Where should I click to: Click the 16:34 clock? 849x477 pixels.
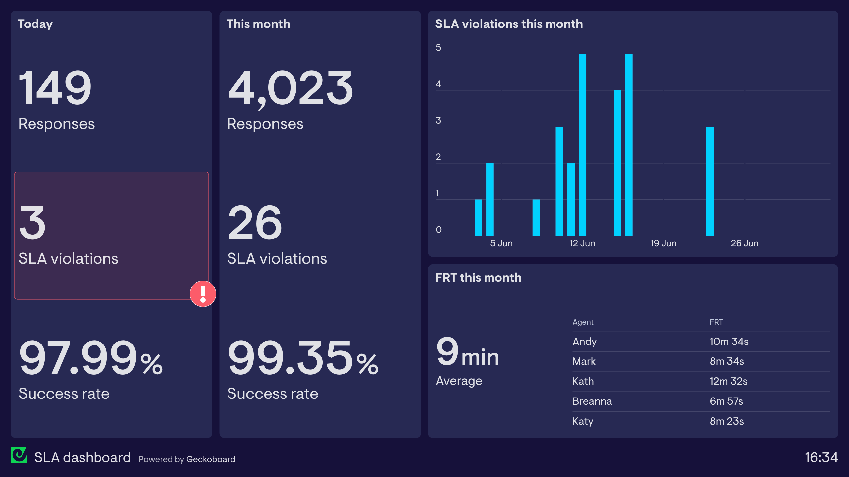[821, 457]
